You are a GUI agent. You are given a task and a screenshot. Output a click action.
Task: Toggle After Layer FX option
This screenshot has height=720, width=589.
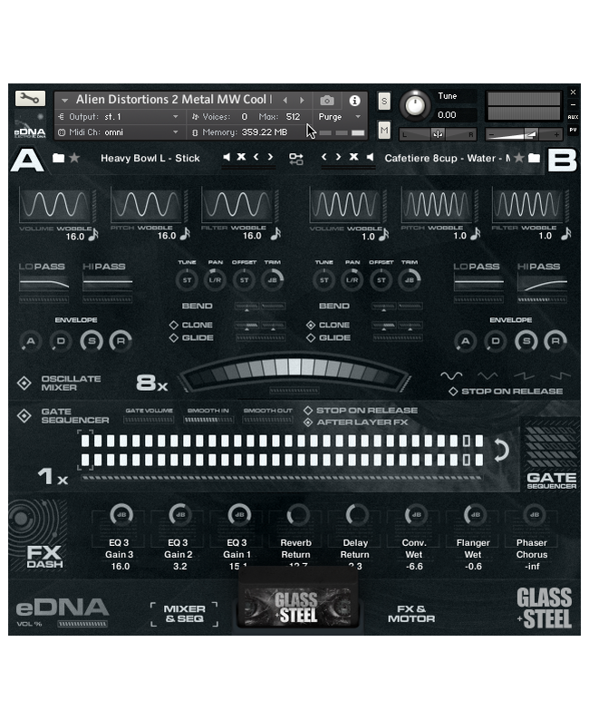point(308,423)
